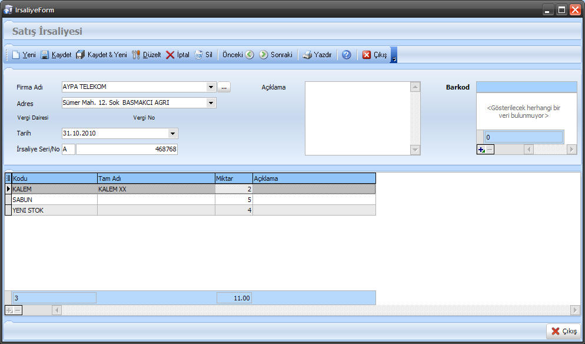
Task: Click the ellipsis button beside Firma Adı
Action: [x=224, y=87]
